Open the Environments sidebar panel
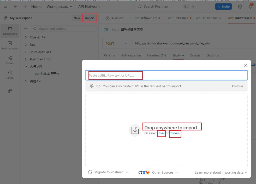This screenshot has width=256, height=184. pos(10,45)
